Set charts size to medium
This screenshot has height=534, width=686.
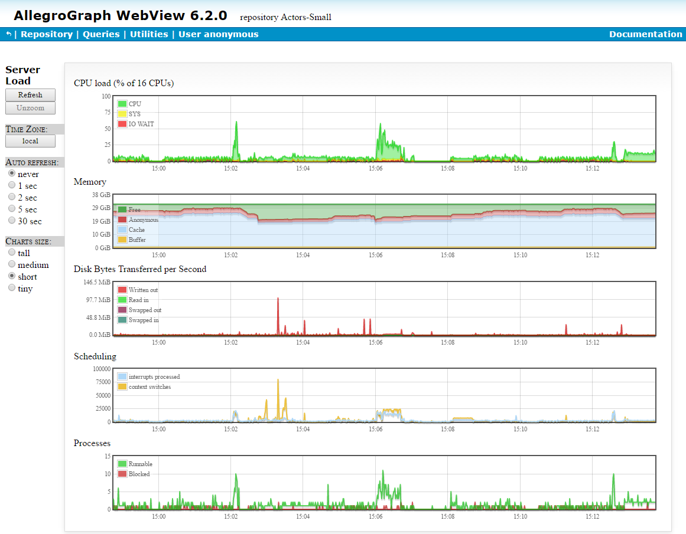tap(12, 264)
